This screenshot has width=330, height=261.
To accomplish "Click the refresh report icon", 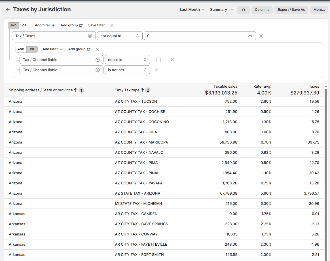I will tap(243, 10).
